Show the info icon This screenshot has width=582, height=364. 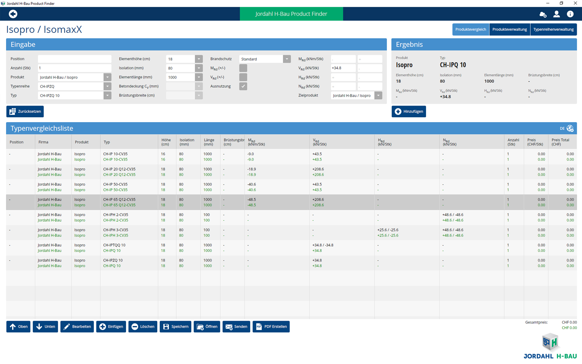pyautogui.click(x=570, y=14)
